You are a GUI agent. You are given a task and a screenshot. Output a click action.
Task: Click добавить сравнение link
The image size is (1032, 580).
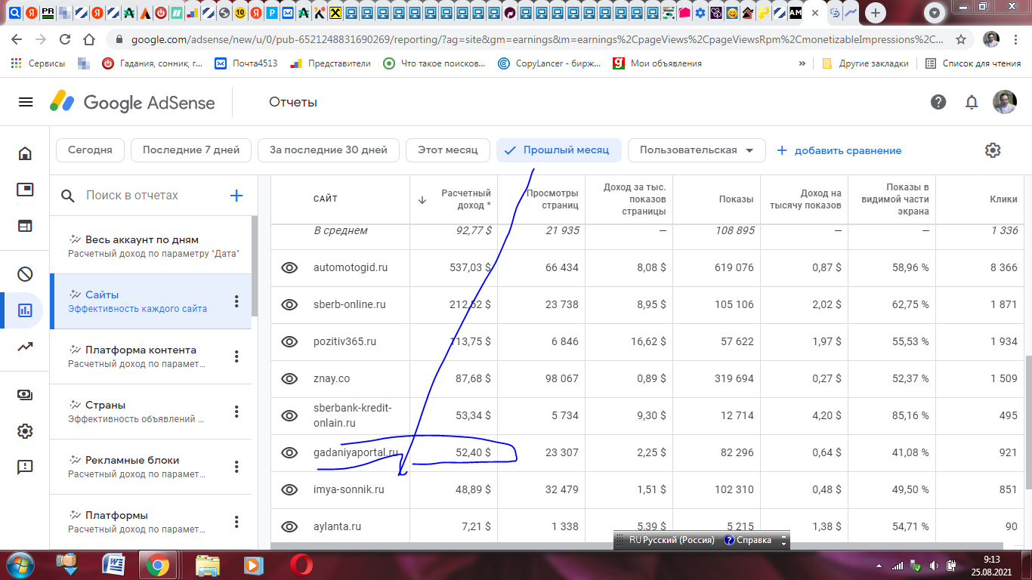(839, 150)
